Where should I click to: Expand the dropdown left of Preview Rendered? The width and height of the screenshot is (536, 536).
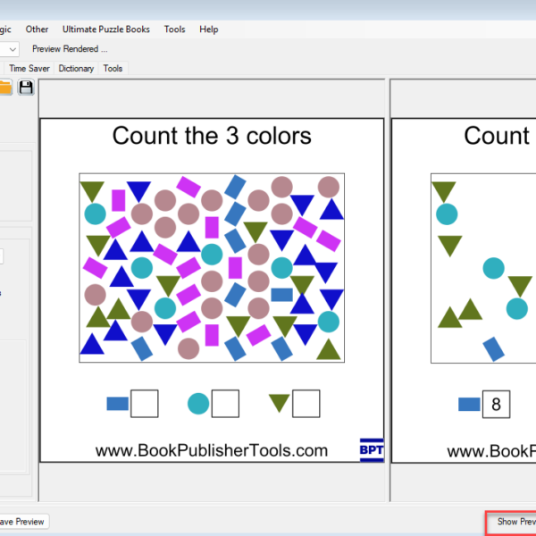coord(12,49)
